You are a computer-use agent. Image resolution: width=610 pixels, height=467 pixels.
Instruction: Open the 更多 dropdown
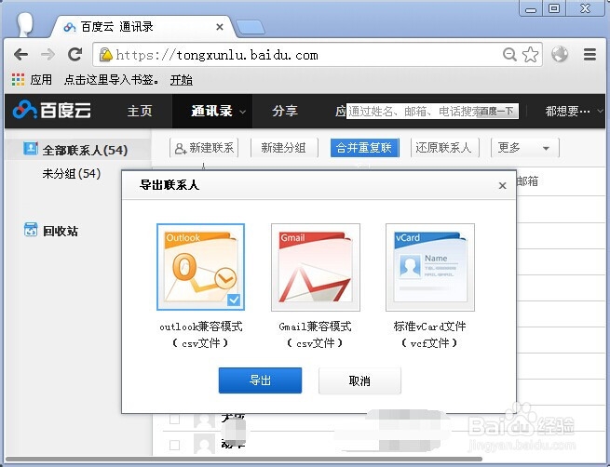tap(524, 148)
